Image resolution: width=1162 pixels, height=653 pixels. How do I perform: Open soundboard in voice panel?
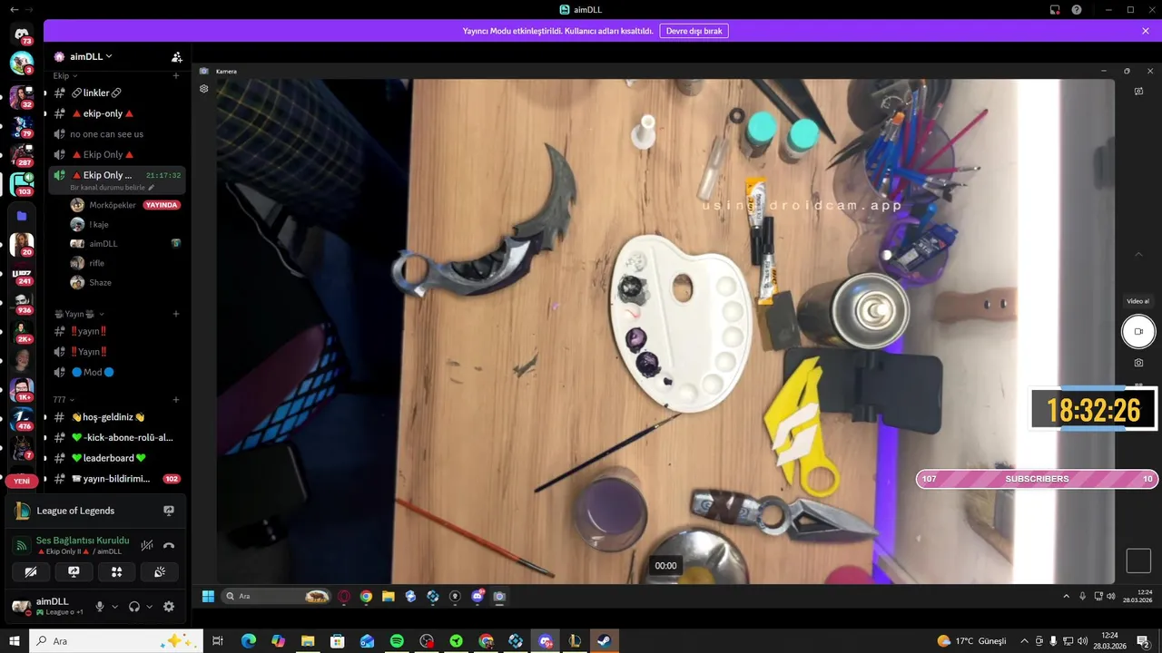pyautogui.click(x=160, y=572)
